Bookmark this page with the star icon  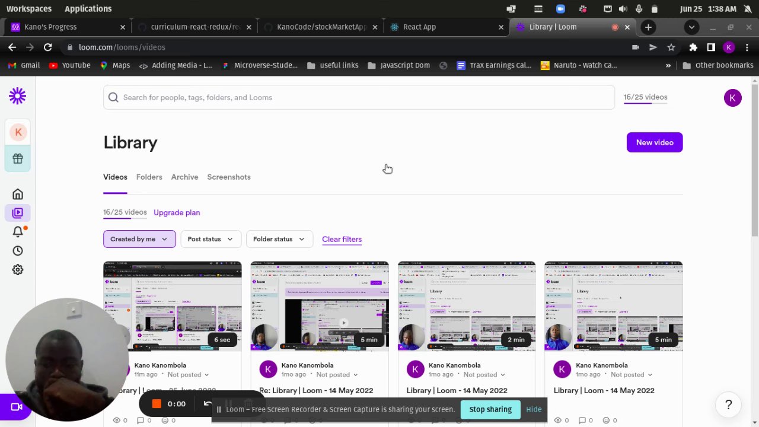tap(671, 47)
